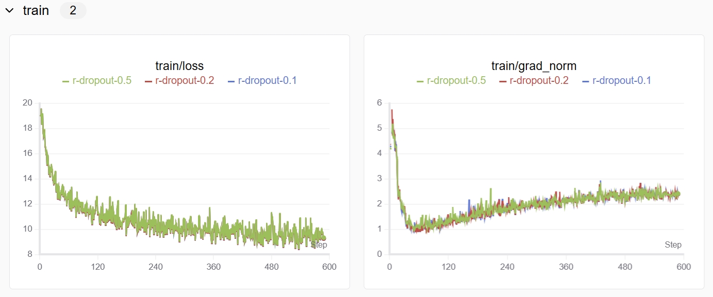713x297 pixels.
Task: Select the train/grad_norm chart title
Action: tap(534, 66)
